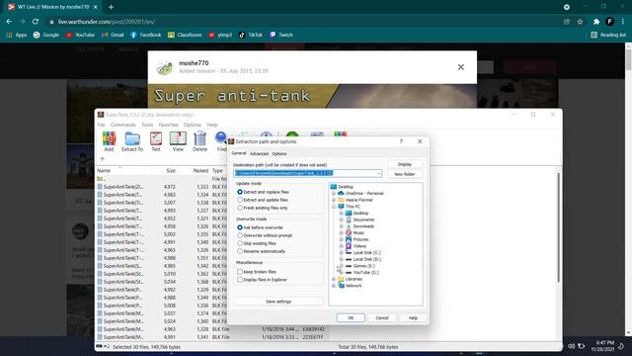Open the ClassRoom bookmark
The image size is (632, 356).
click(x=185, y=36)
